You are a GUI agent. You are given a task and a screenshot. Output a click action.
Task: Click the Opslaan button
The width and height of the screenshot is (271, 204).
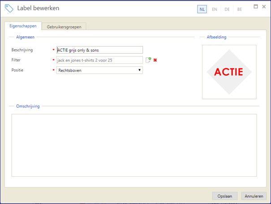[225, 196]
